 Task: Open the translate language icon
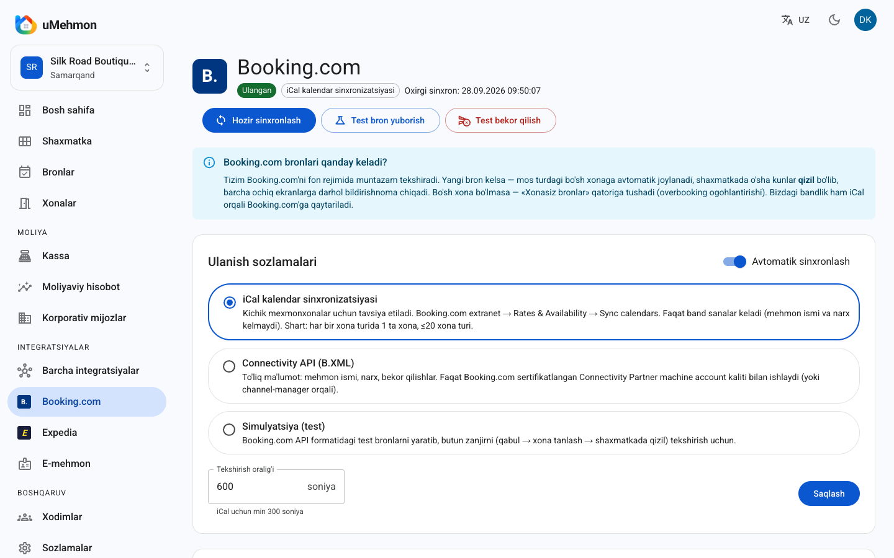[787, 20]
